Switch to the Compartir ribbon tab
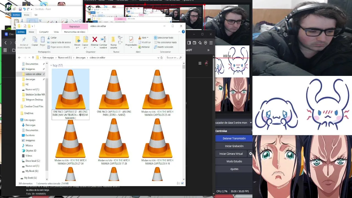Screen dimensions: 352x198 point(44,32)
